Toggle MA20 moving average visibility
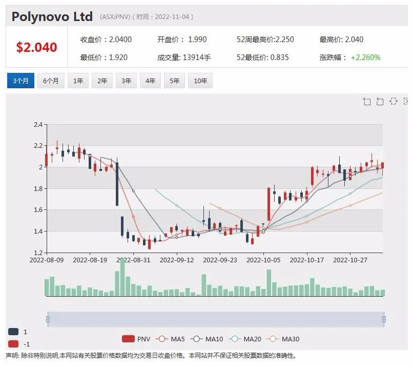This screenshot has height=366, width=413. (x=245, y=339)
